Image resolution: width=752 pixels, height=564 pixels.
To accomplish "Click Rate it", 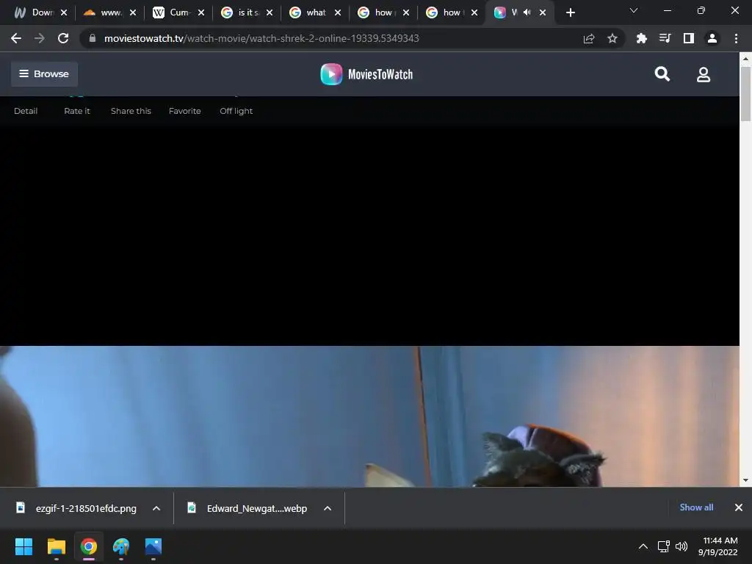I will coord(76,111).
